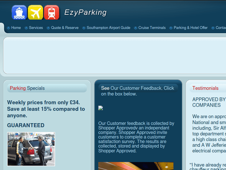Click the Parking Specials heading
Screen dimensions: 226x170
(x=27, y=88)
